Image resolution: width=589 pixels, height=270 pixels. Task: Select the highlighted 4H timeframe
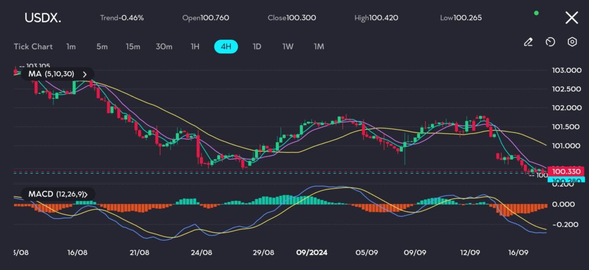pos(226,47)
